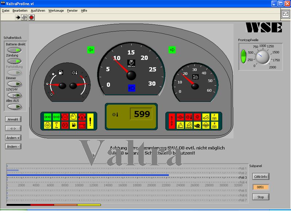The width and height of the screenshot is (291, 213).
Task: Toggle the Alles AUS switch
Action: tap(15, 107)
